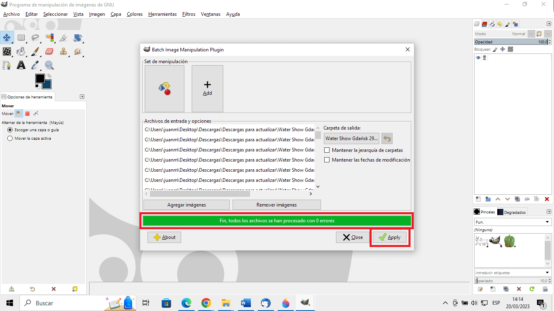Screen dimensions: 554x311
Task: Set move target to selection
Action: point(27,114)
